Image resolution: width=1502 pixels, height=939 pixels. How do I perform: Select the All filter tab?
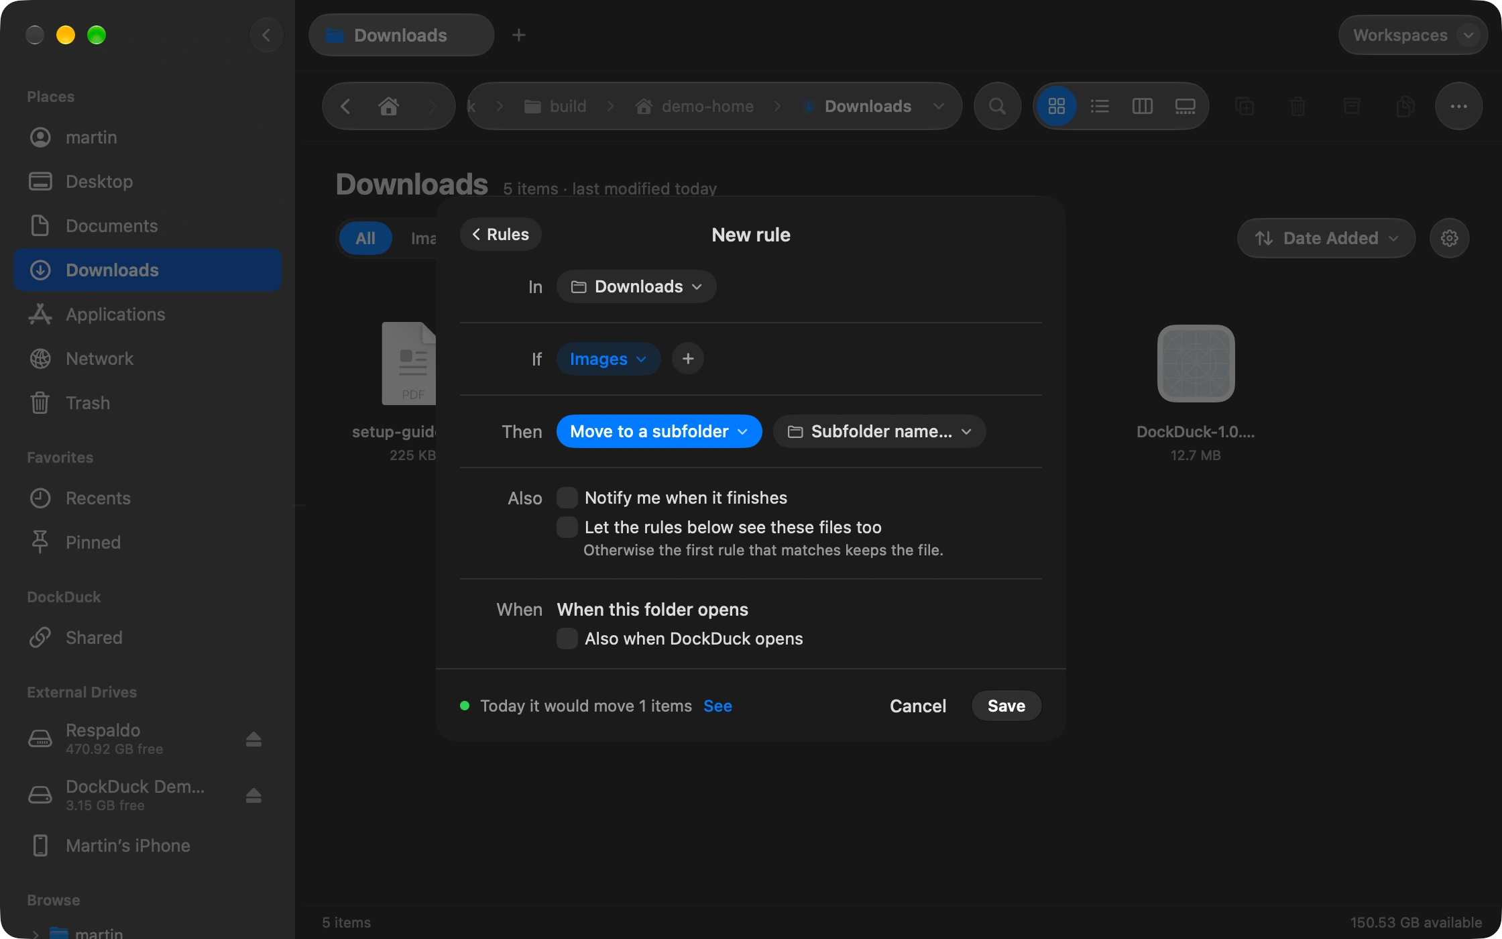(365, 238)
